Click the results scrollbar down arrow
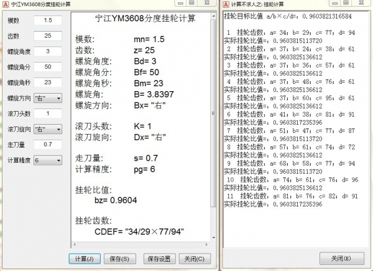This screenshot has width=373, height=271. (213, 238)
